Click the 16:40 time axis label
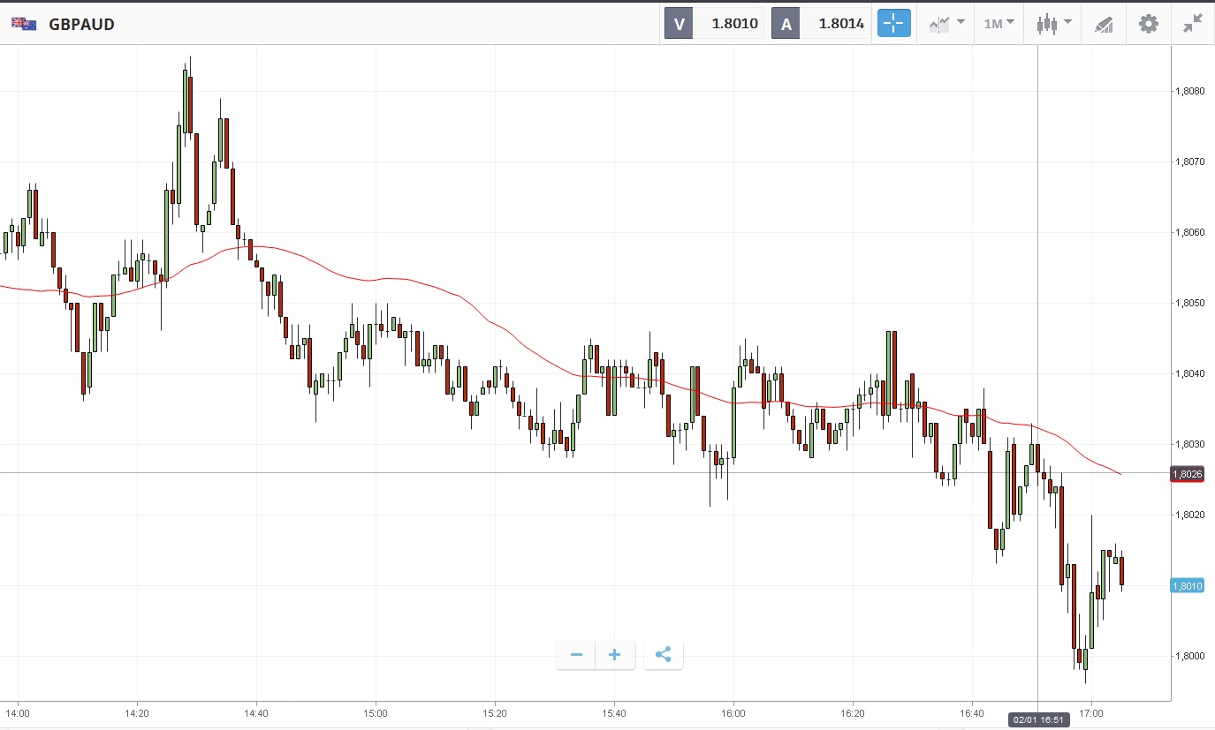The image size is (1215, 730). 972,712
